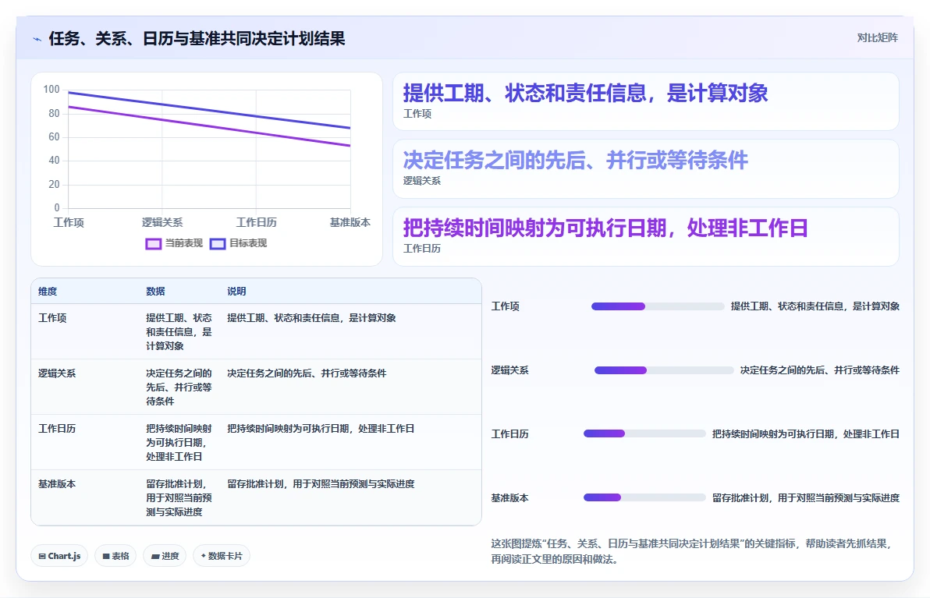Click the 工作项 label beside its progress bar
930x598 pixels.
point(506,306)
